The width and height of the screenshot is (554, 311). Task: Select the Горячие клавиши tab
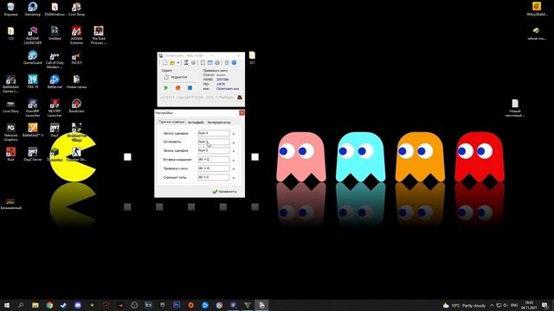point(171,122)
